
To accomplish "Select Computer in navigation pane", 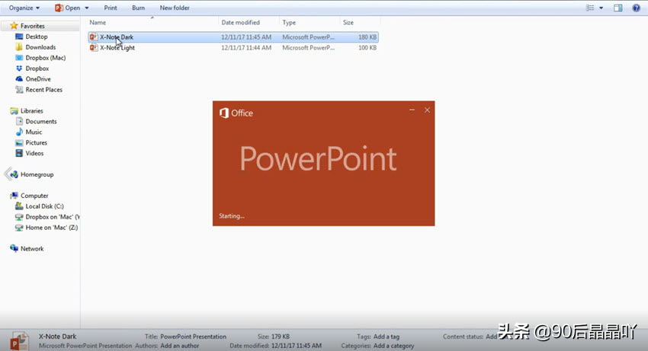I will 34,196.
